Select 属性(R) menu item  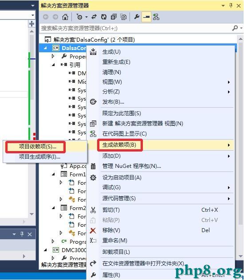(160, 275)
